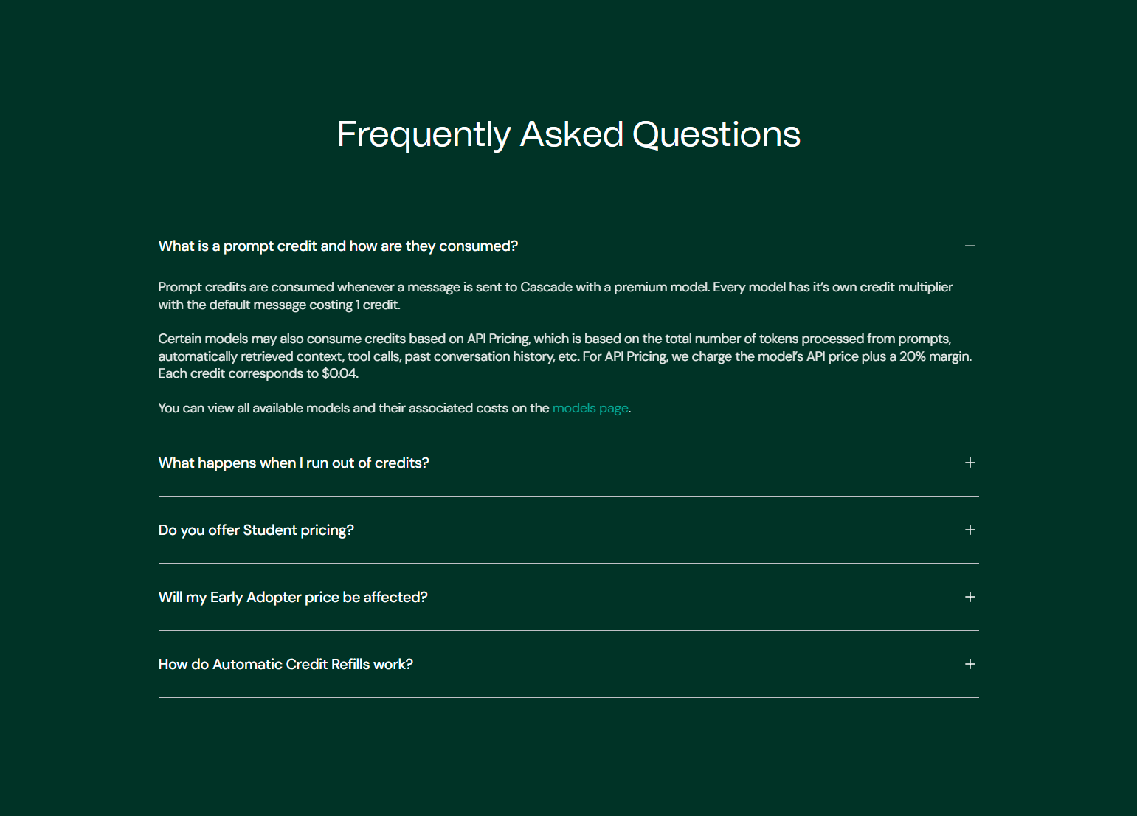Click the 'What is a prompt credit' heading
1137x816 pixels.
(338, 246)
